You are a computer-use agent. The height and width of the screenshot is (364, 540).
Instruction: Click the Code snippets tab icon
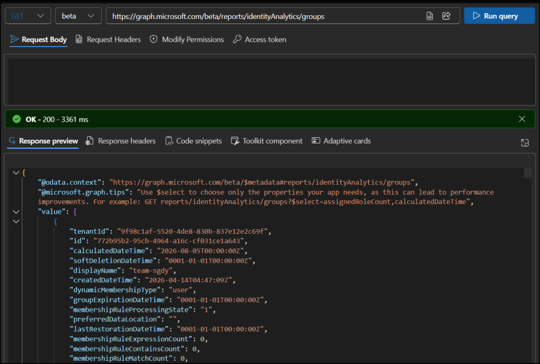[169, 141]
